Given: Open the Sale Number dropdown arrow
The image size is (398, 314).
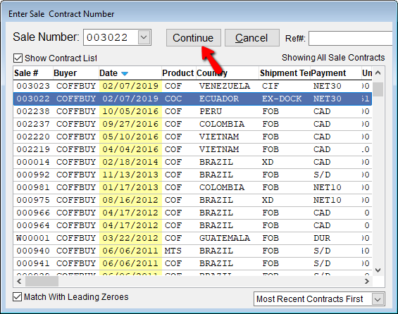Looking at the screenshot, I should pos(144,37).
